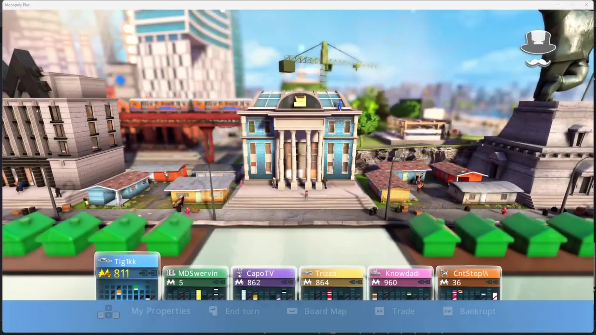
Task: Select CntStopW player card name
Action: point(470,274)
